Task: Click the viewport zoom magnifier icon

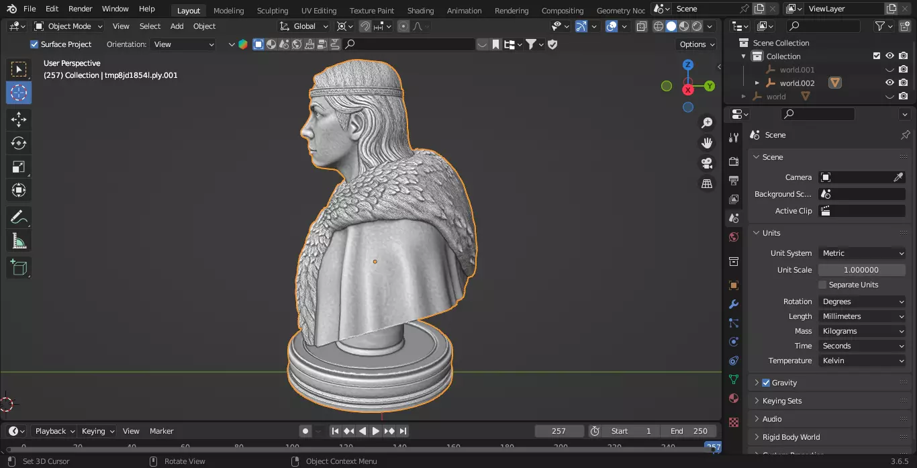Action: (707, 123)
